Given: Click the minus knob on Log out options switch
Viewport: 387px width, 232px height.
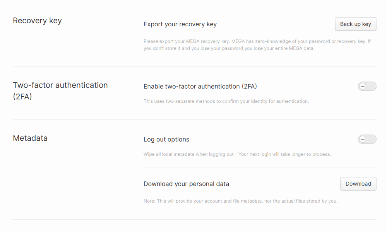Looking at the screenshot, I should point(363,139).
